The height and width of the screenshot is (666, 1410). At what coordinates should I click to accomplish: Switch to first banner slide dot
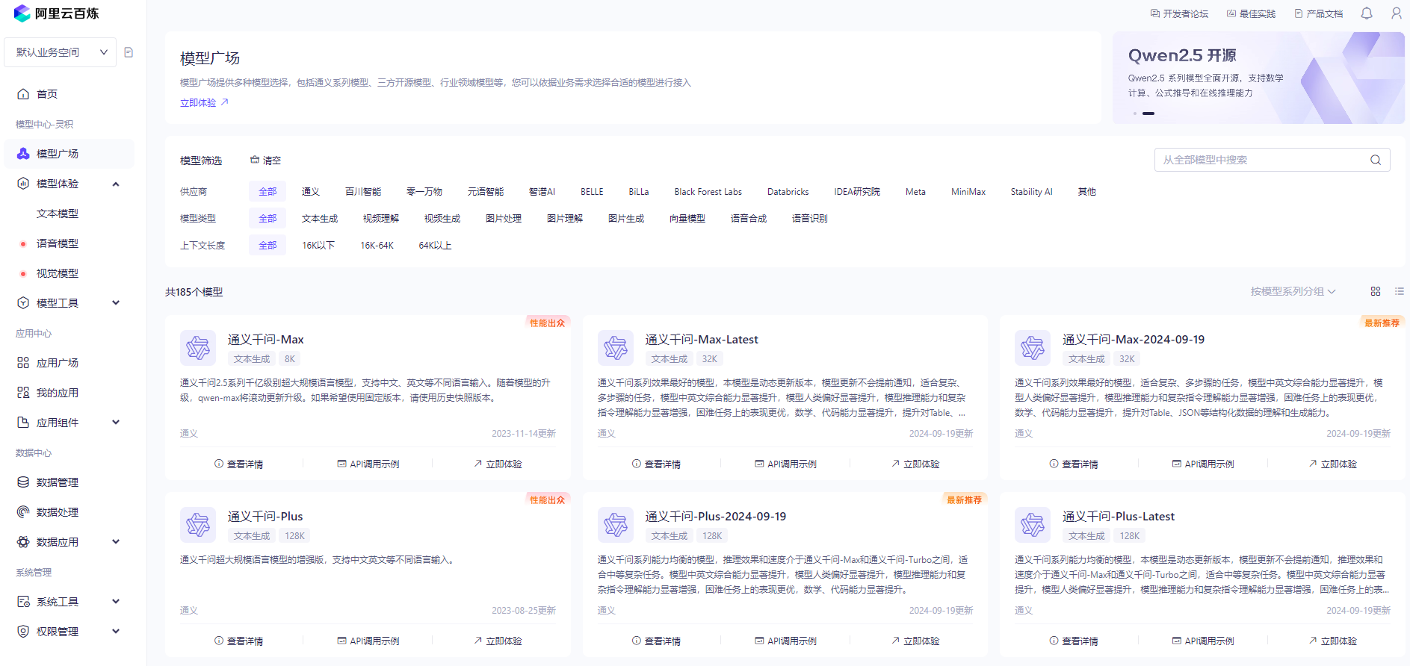(1135, 113)
